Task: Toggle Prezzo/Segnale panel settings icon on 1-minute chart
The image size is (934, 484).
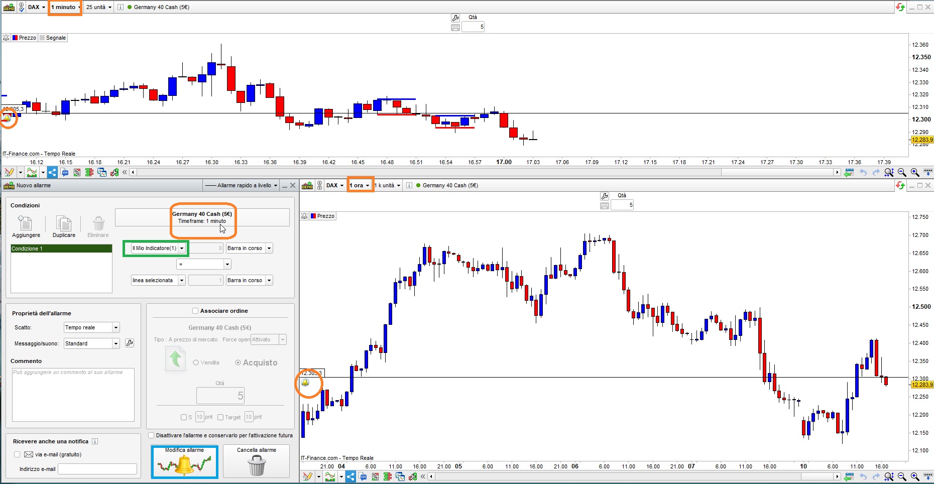Action: [6, 38]
